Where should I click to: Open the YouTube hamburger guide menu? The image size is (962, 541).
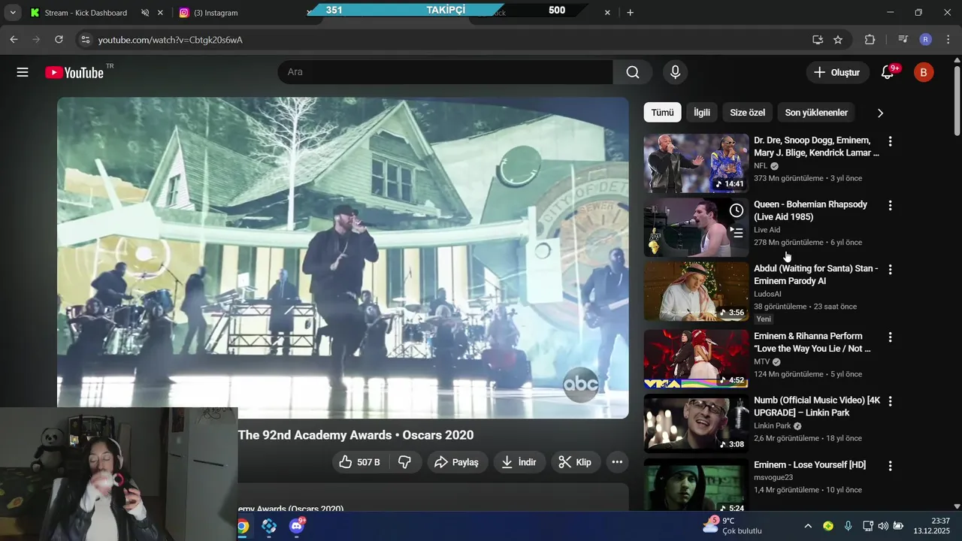pyautogui.click(x=23, y=72)
